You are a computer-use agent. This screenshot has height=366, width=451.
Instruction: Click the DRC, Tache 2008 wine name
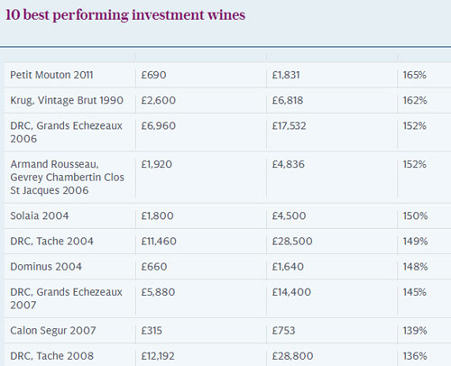[x=52, y=356]
